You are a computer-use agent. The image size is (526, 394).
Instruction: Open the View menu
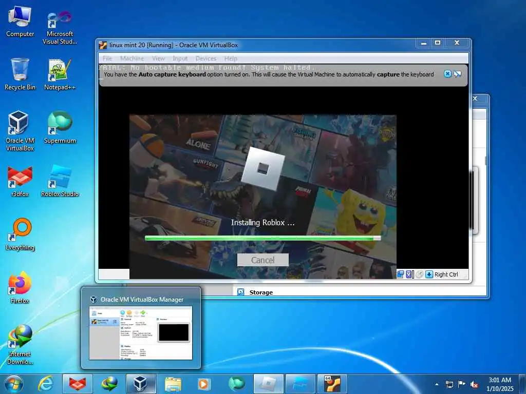point(158,58)
